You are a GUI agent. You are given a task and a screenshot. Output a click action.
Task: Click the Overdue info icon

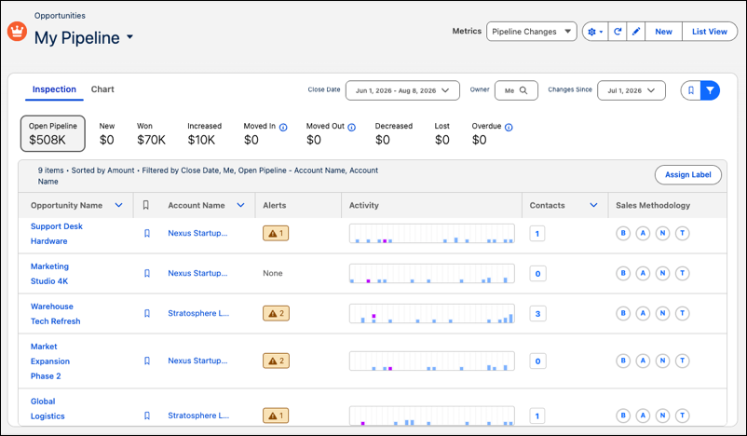pos(509,128)
